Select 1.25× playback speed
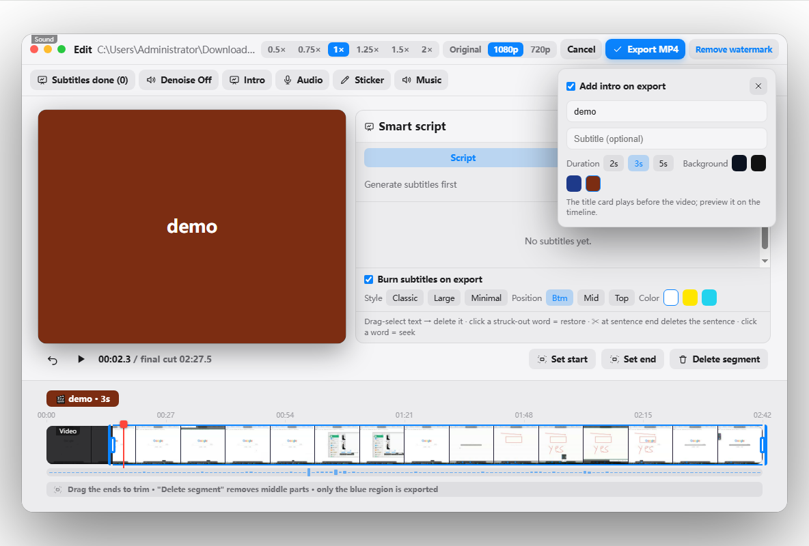The height and width of the screenshot is (546, 809). pos(368,50)
